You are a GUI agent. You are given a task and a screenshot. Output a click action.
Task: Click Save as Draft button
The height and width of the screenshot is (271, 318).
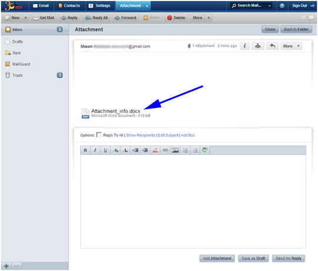(x=253, y=259)
